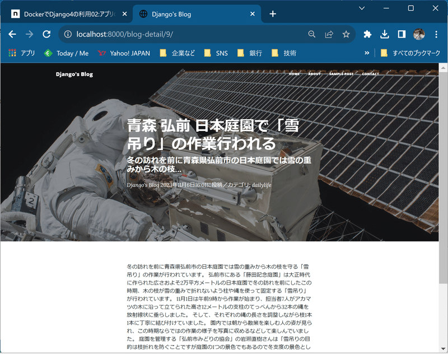This screenshot has height=354, width=448.
Task: Expand the 銀行 bookmark folder
Action: pyautogui.click(x=250, y=53)
